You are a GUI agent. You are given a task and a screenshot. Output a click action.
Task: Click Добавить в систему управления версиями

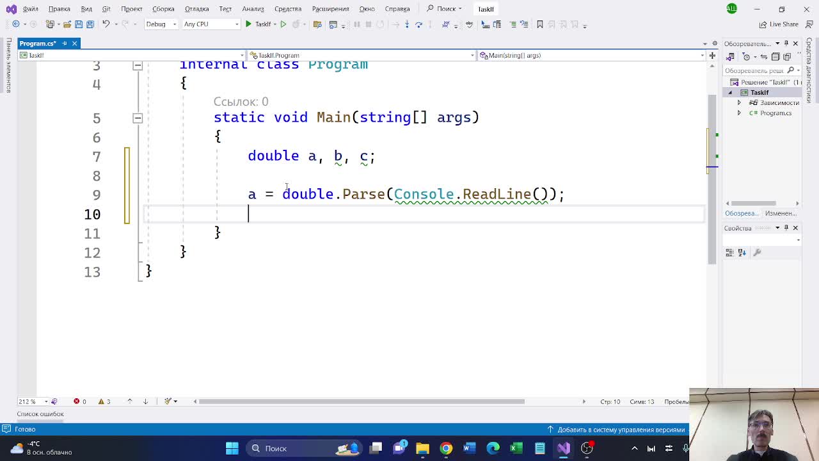[x=616, y=430]
